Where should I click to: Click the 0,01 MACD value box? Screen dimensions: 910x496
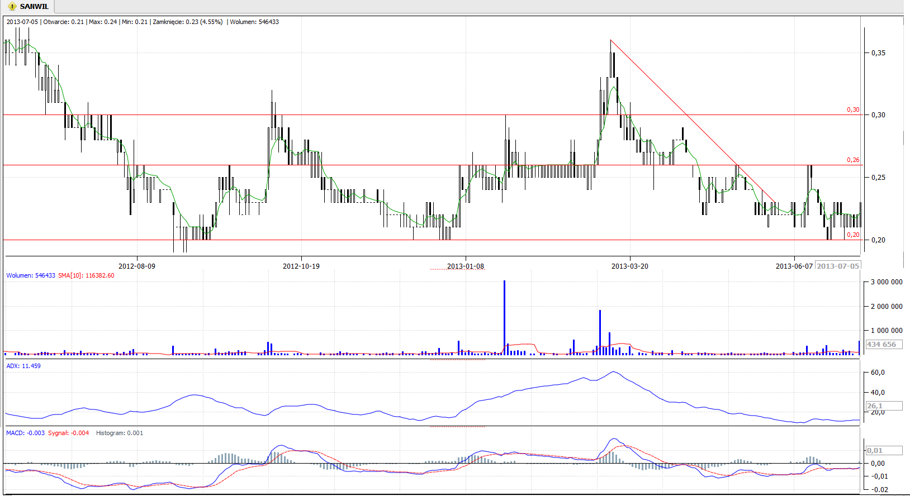884,450
